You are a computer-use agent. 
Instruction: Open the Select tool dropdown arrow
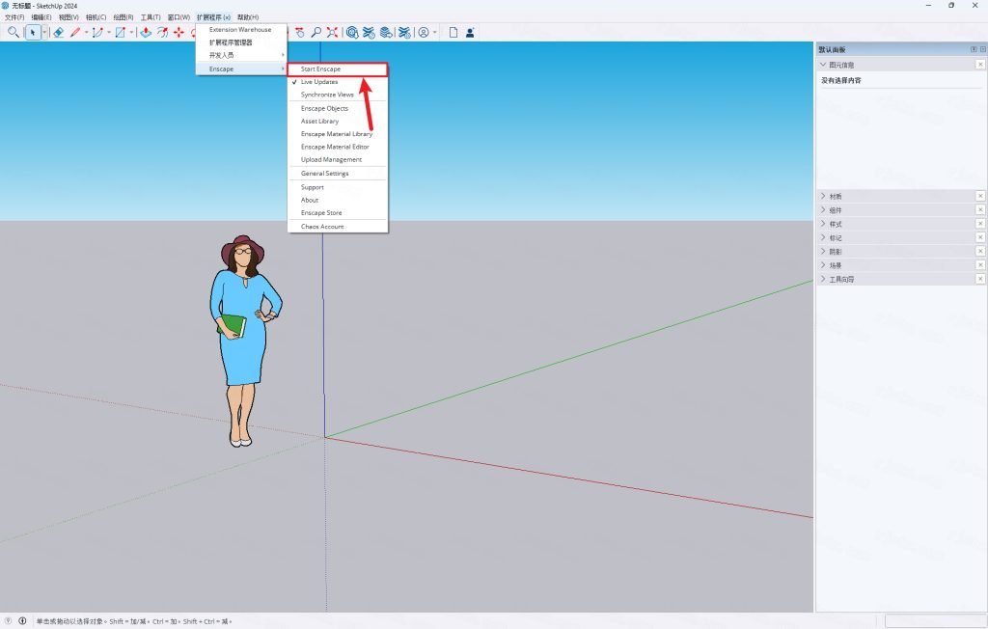coord(44,32)
